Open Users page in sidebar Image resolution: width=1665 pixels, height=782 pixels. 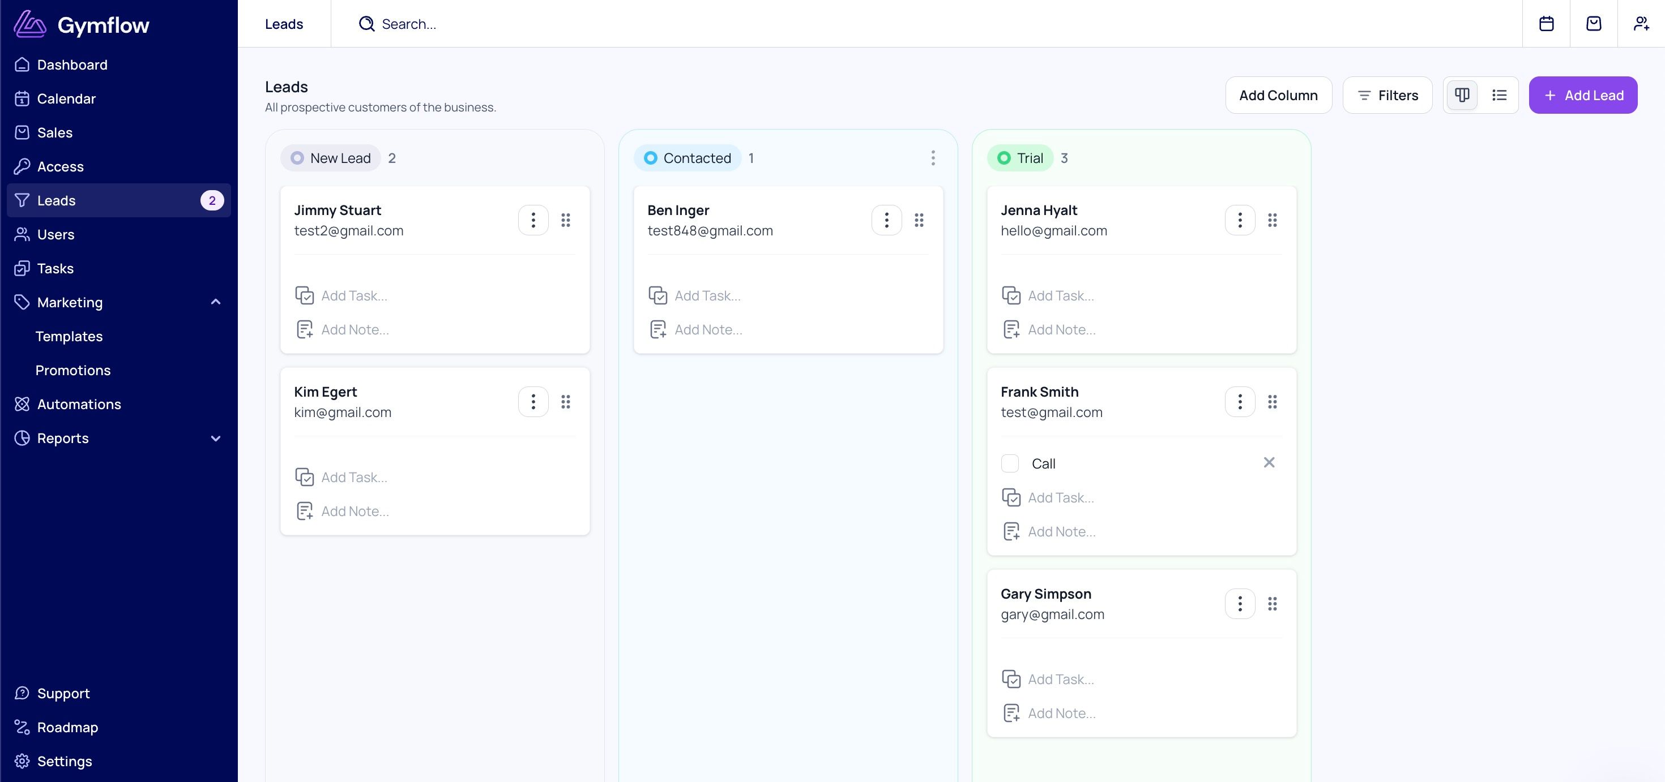click(x=119, y=234)
